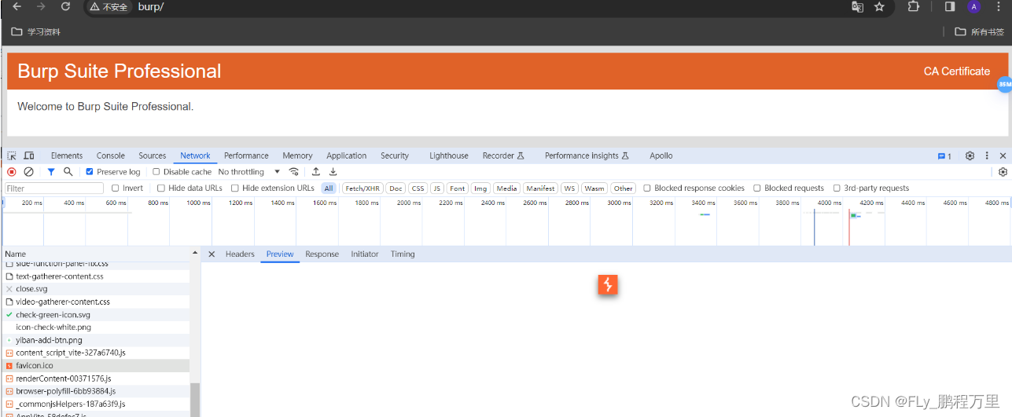This screenshot has width=1012, height=417.
Task: Open the 所有书签 bookmarks folder
Action: coord(980,32)
